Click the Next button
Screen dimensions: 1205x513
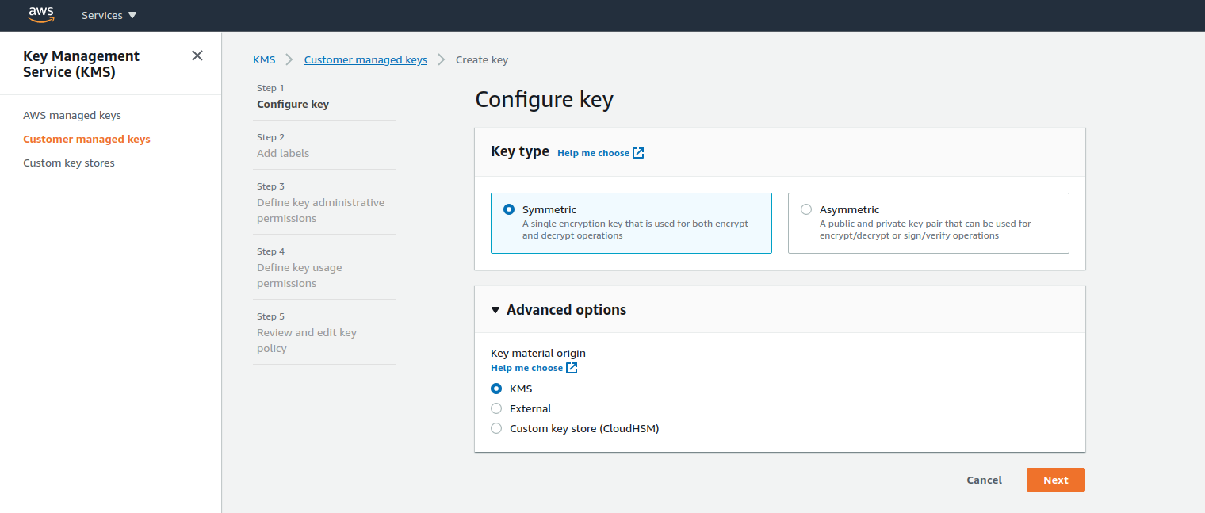coord(1055,480)
